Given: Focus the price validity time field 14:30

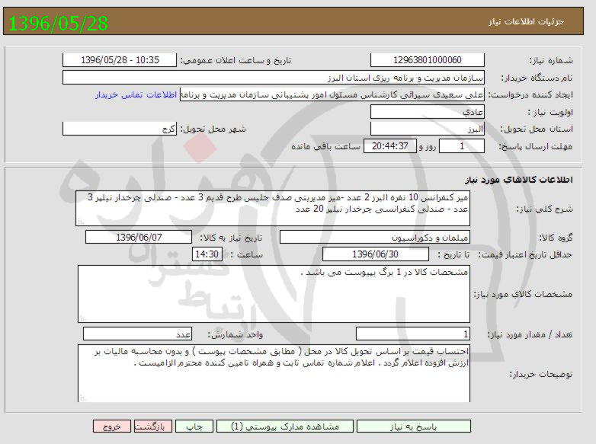Looking at the screenshot, I should tap(207, 254).
